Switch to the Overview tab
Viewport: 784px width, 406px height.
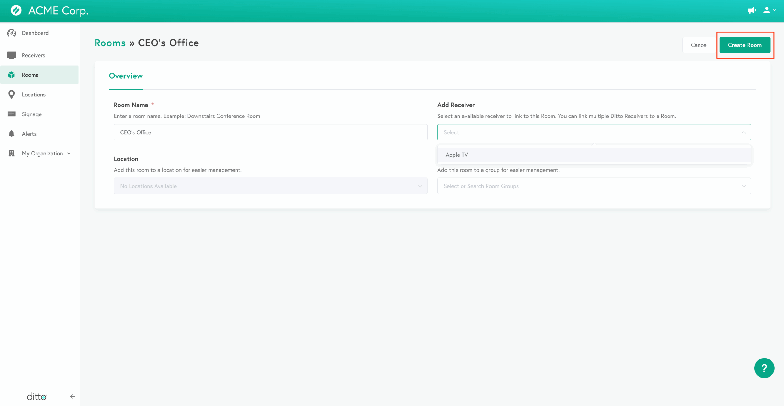(x=126, y=76)
